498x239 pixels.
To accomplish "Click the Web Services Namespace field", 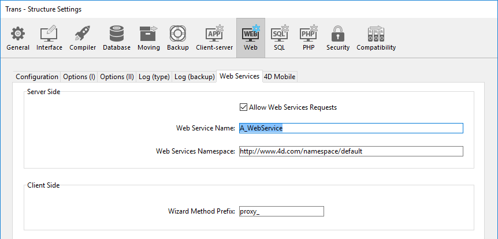I will coord(351,151).
